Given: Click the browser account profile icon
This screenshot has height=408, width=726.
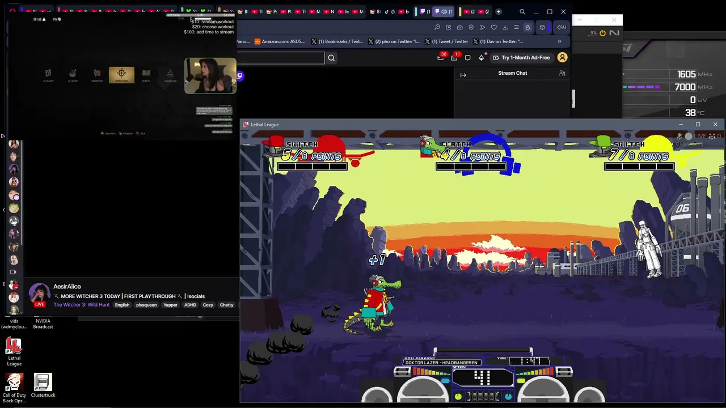Looking at the screenshot, I should tap(527, 27).
